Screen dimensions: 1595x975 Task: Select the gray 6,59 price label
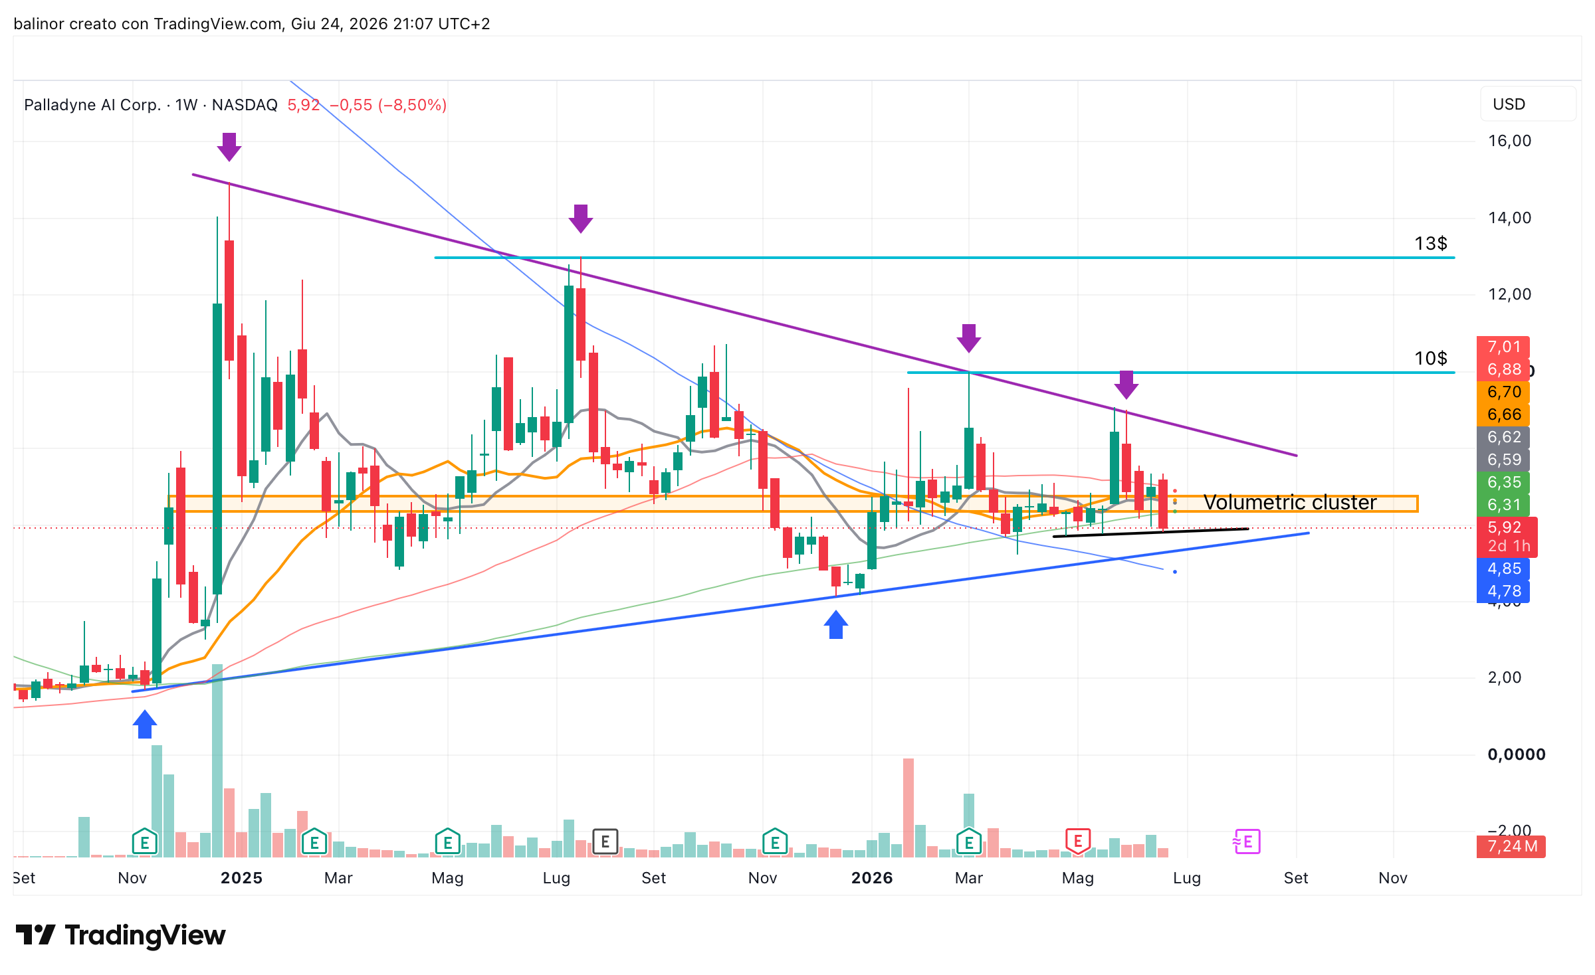1503,460
